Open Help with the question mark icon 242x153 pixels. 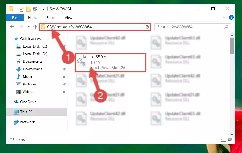tap(231, 17)
